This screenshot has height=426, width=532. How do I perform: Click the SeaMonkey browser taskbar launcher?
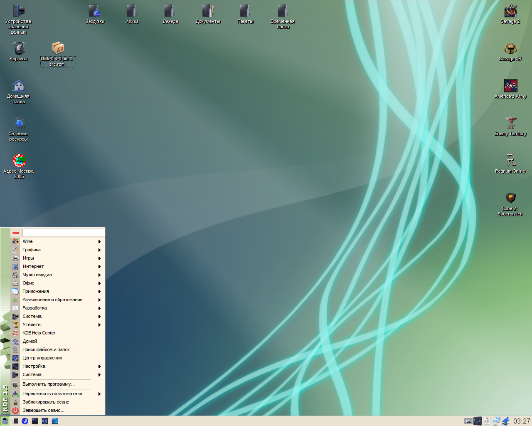pos(25,421)
